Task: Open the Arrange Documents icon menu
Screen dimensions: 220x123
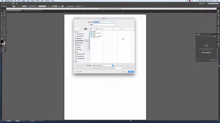Action: pyautogui.click(x=13, y=3)
